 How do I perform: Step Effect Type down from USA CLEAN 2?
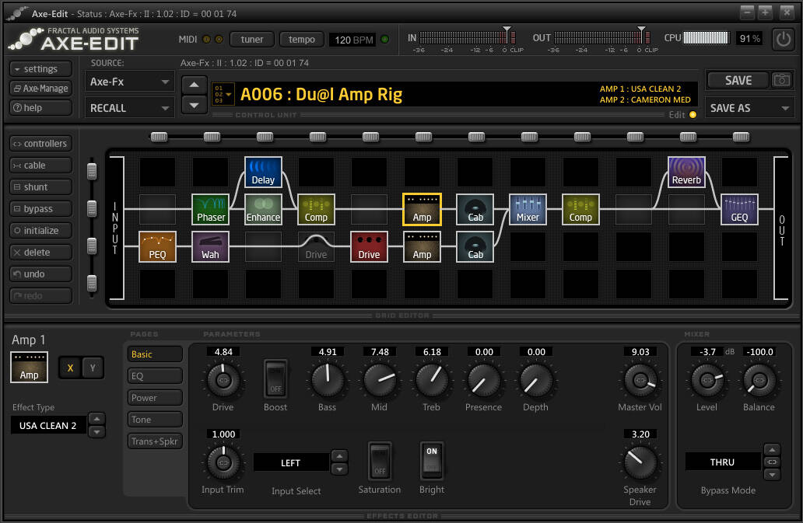tap(96, 432)
